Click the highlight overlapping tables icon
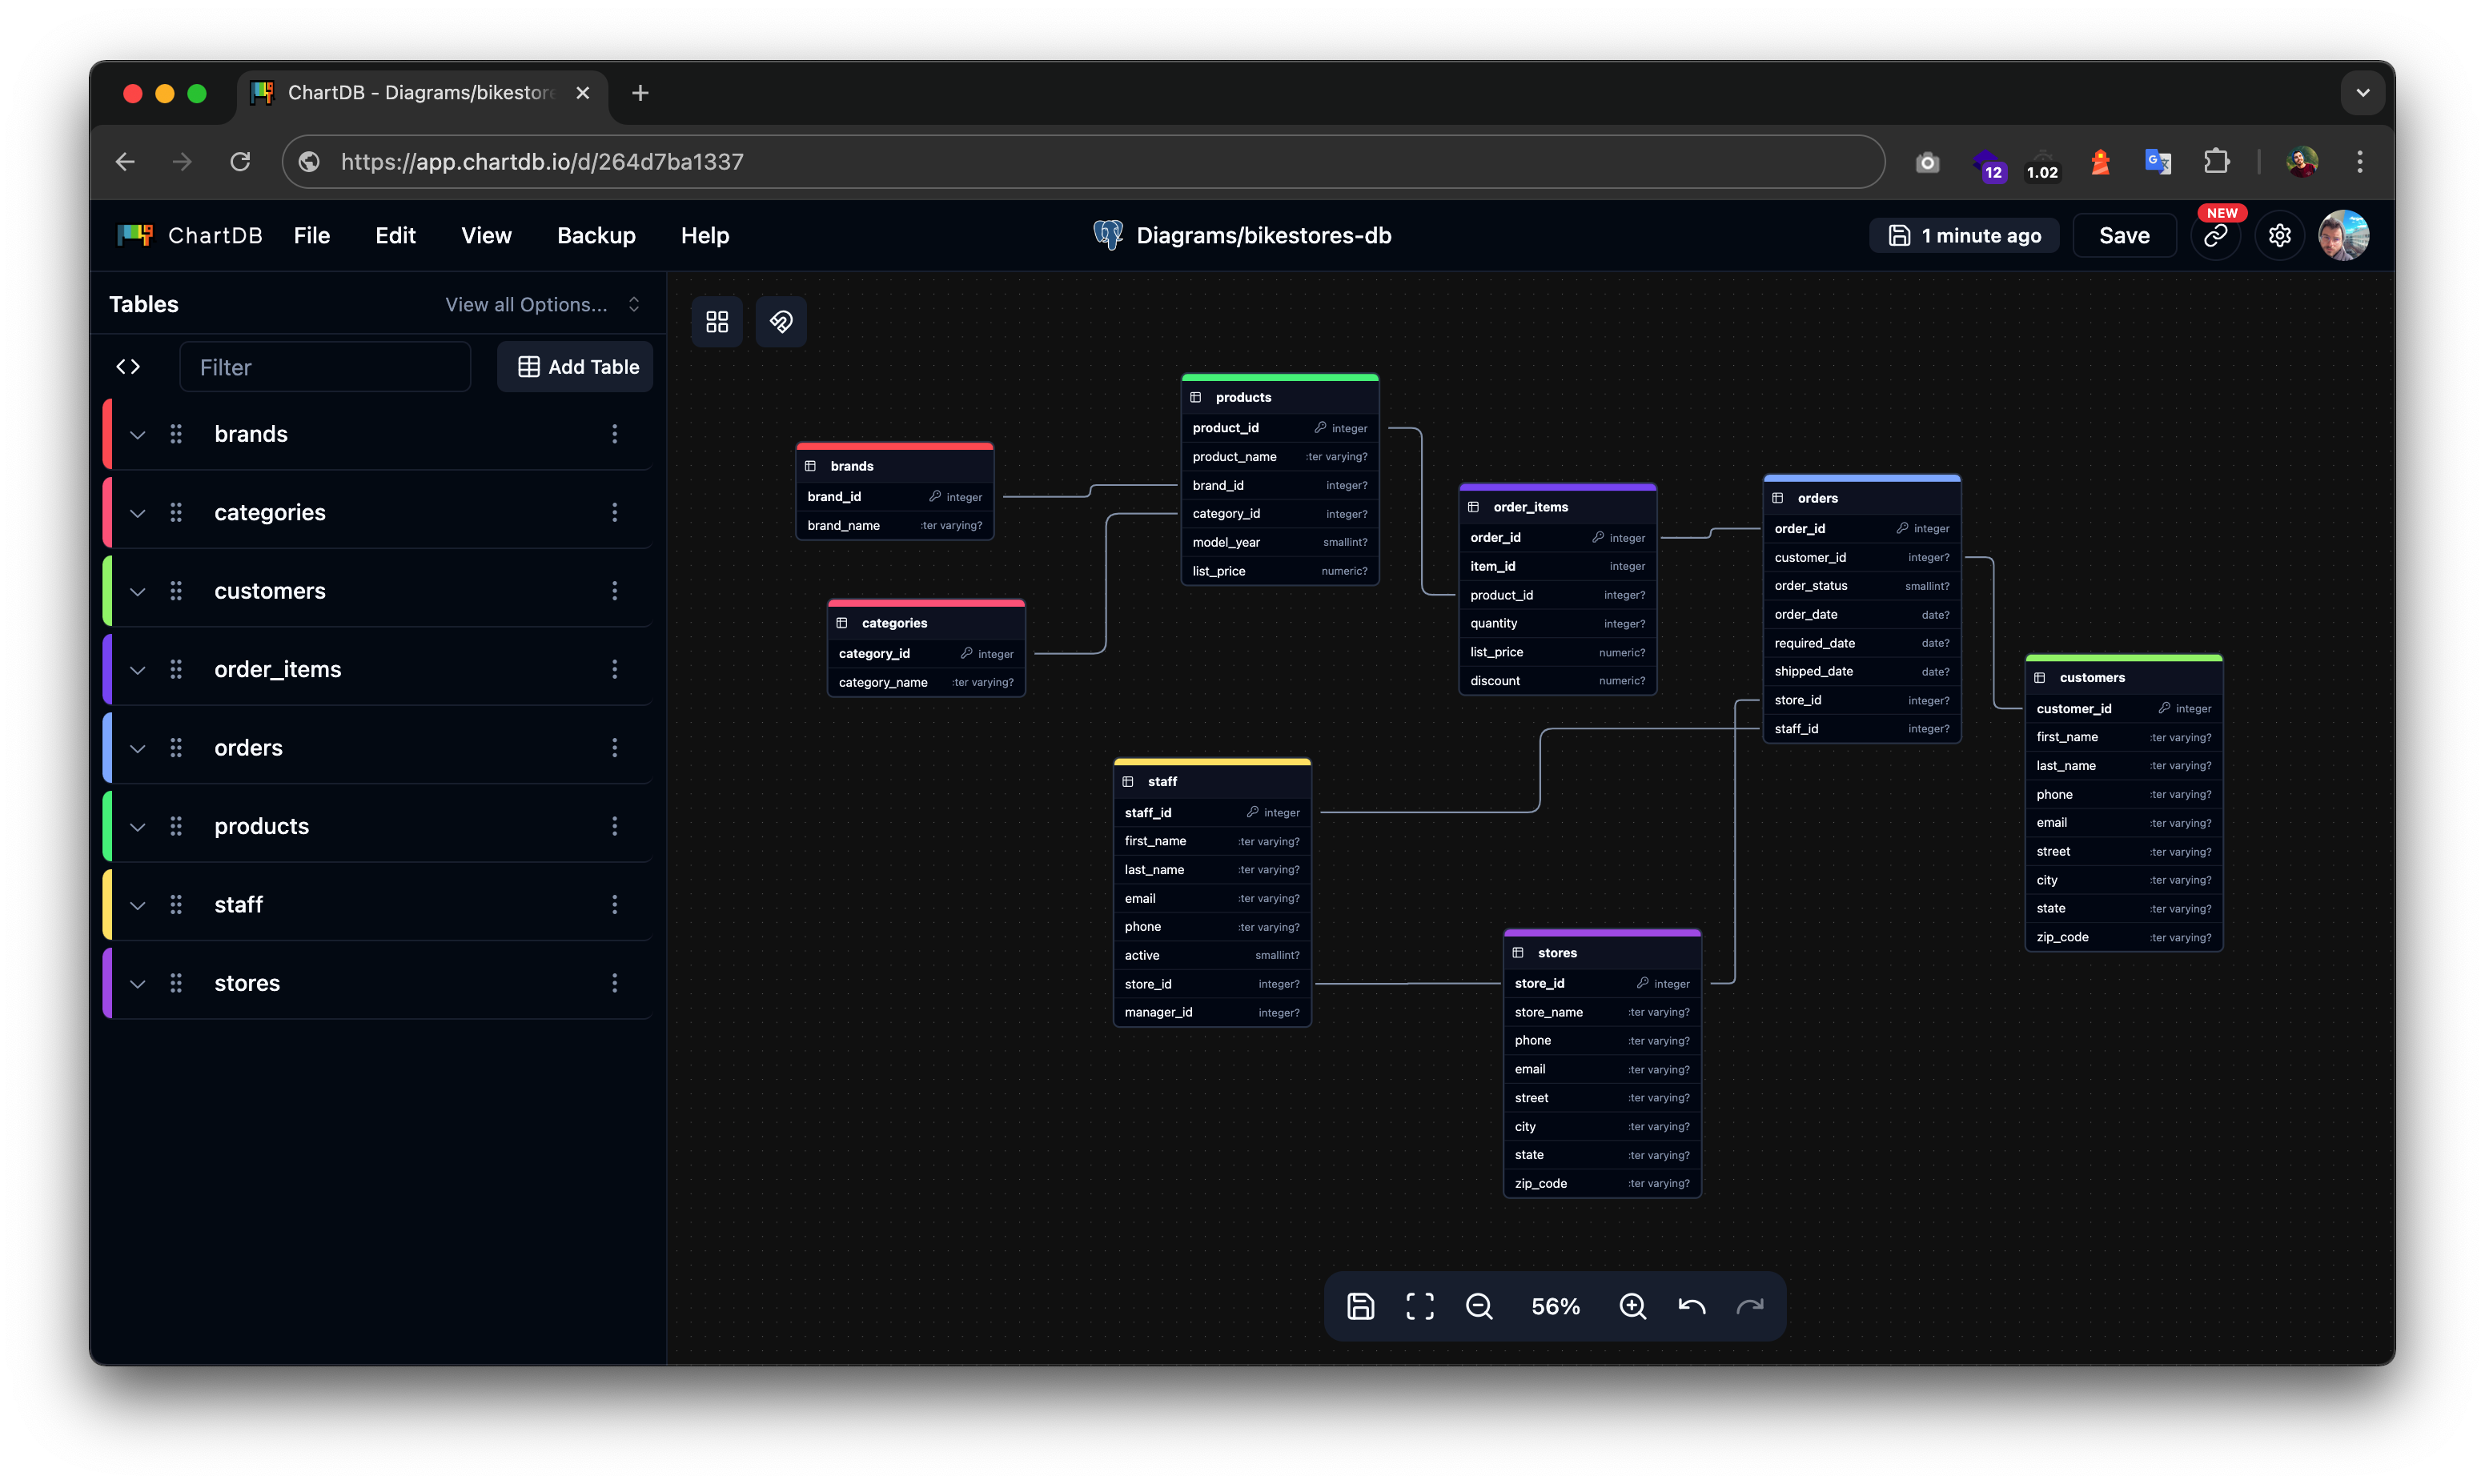The width and height of the screenshot is (2485, 1484). [781, 321]
